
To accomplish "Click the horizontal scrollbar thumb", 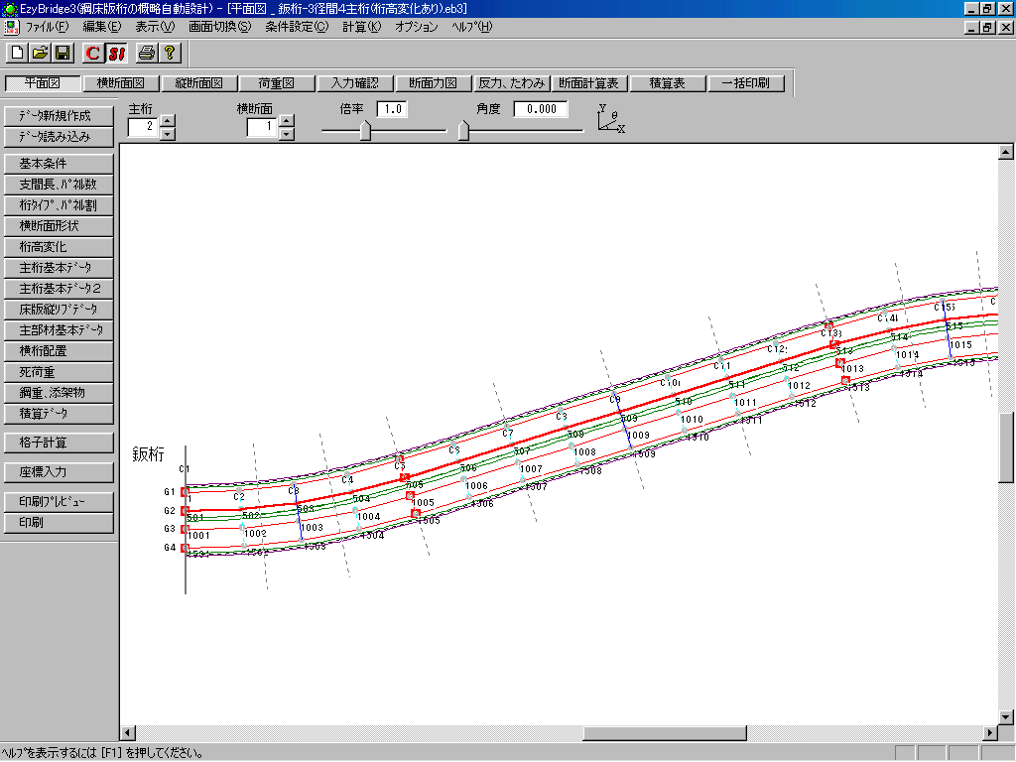I will pyautogui.click(x=665, y=733).
